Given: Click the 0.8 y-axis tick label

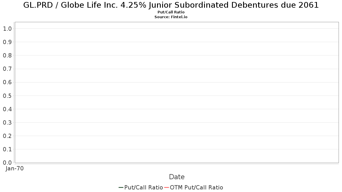Looking at the screenshot, I should pos(7,55).
